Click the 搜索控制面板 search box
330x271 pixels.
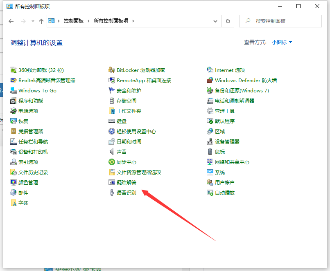pyautogui.click(x=283, y=21)
